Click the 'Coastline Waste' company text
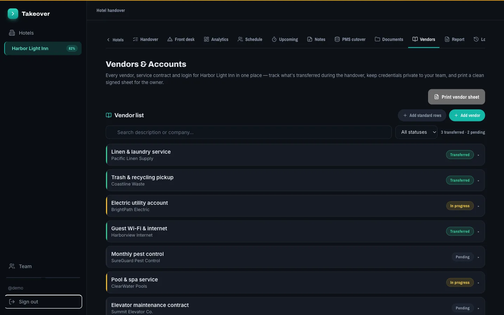The height and width of the screenshot is (315, 504). tap(128, 184)
